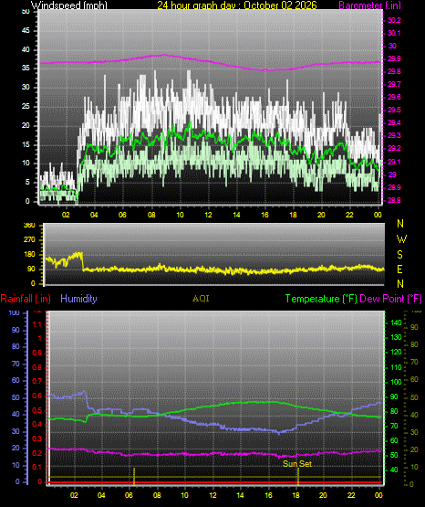Screen dimensions: 425x507
Task: Click hour "22" on windspeed chart time axis
Action: tap(349, 215)
